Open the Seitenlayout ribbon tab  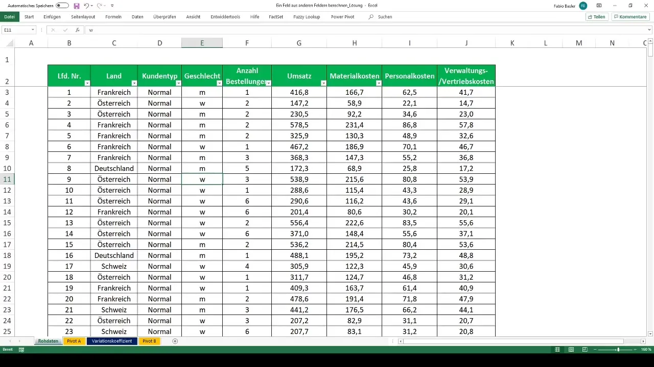(x=83, y=17)
